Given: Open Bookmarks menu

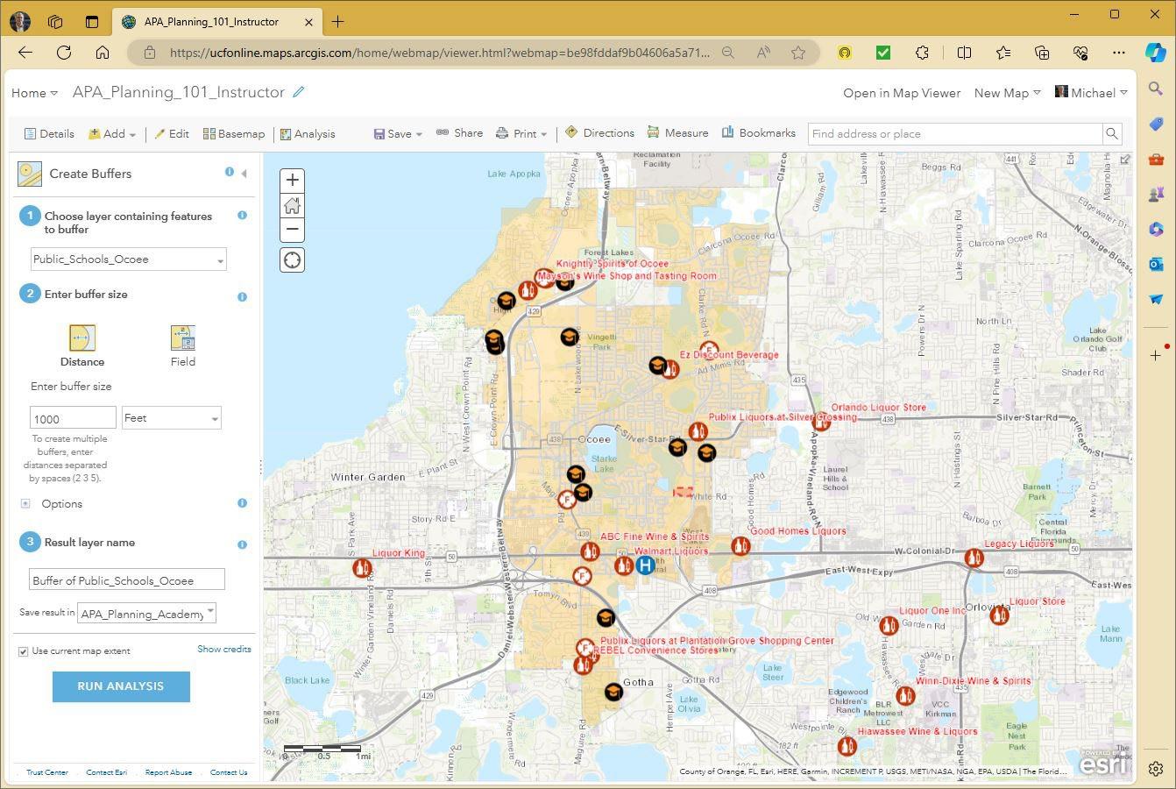Looking at the screenshot, I should 759,133.
